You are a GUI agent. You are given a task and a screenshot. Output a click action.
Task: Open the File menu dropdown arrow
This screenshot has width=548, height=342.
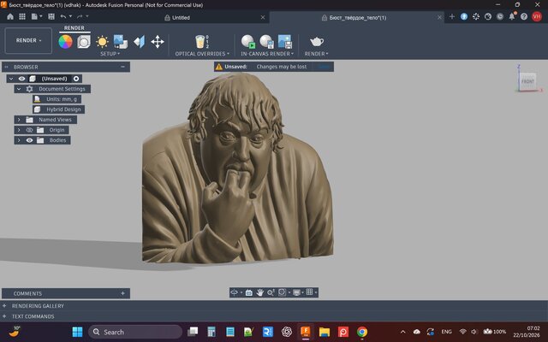pyautogui.click(x=41, y=16)
